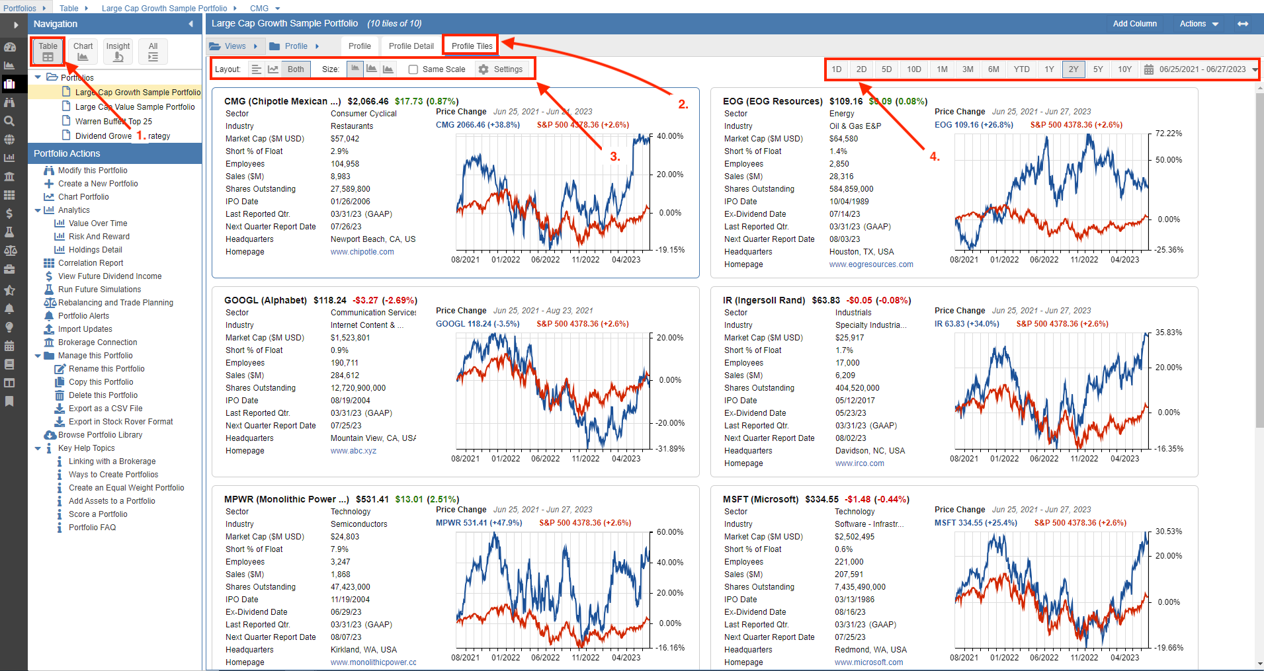This screenshot has width=1264, height=671.
Task: Visit the www.chipotle.com homepage link
Action: coord(362,252)
